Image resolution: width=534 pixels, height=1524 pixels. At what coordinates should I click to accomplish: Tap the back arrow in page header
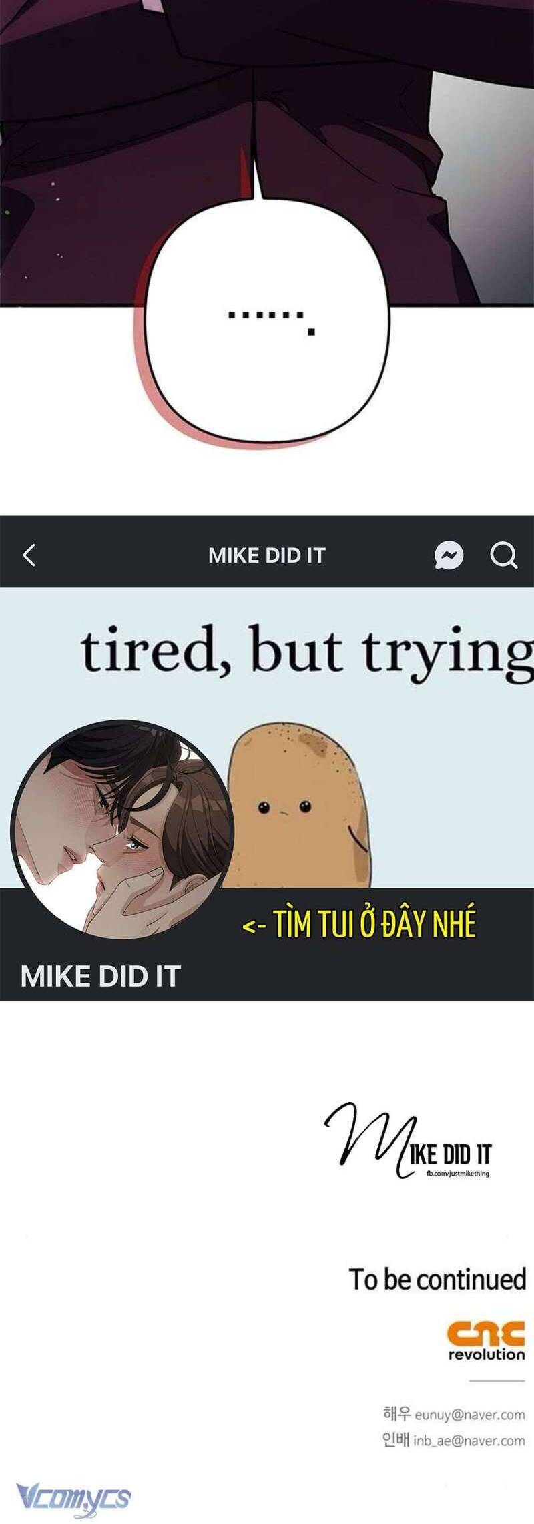click(x=29, y=555)
